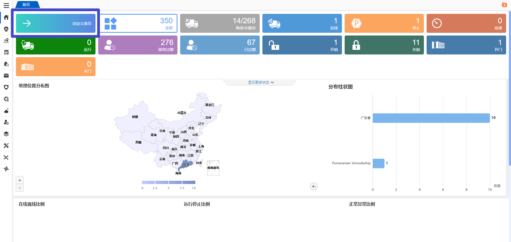Click the hamburger menu icon
Image resolution: width=511 pixels, height=242 pixels.
[x=6, y=5]
